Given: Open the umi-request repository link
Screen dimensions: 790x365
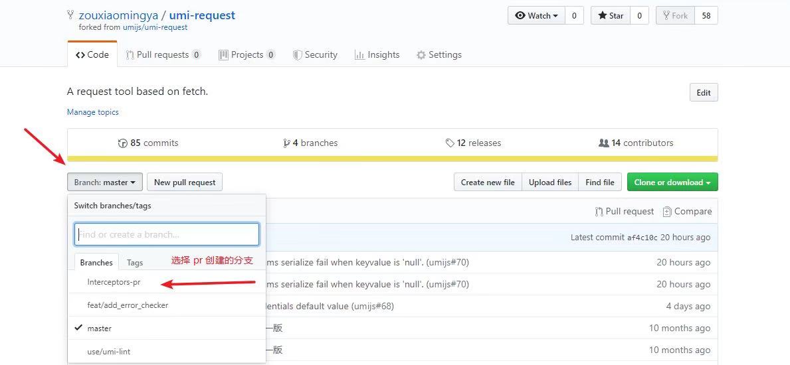Looking at the screenshot, I should click(x=202, y=15).
